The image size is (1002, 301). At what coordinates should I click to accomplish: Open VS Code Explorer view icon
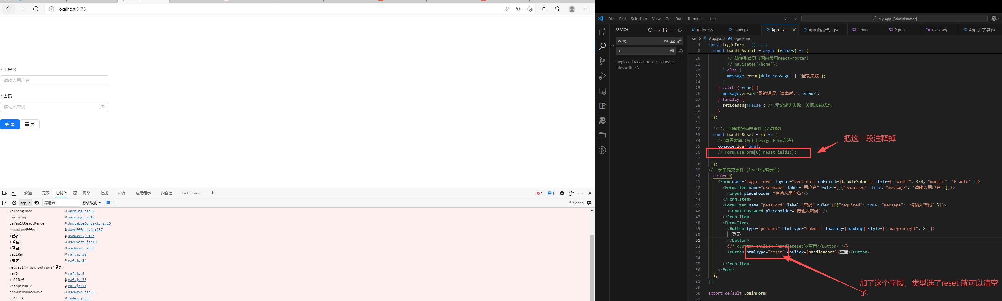[602, 32]
